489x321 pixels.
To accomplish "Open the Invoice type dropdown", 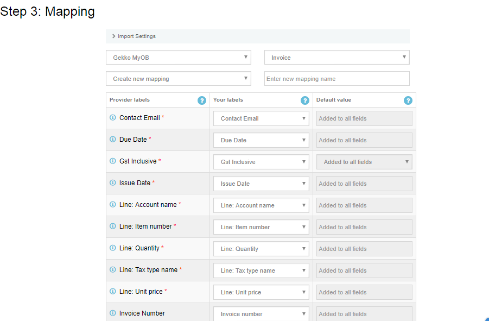I will [x=337, y=58].
